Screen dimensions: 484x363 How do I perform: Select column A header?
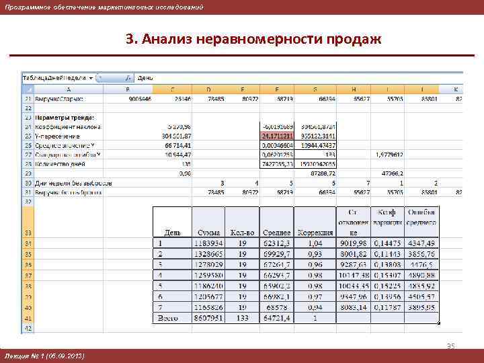click(x=69, y=89)
